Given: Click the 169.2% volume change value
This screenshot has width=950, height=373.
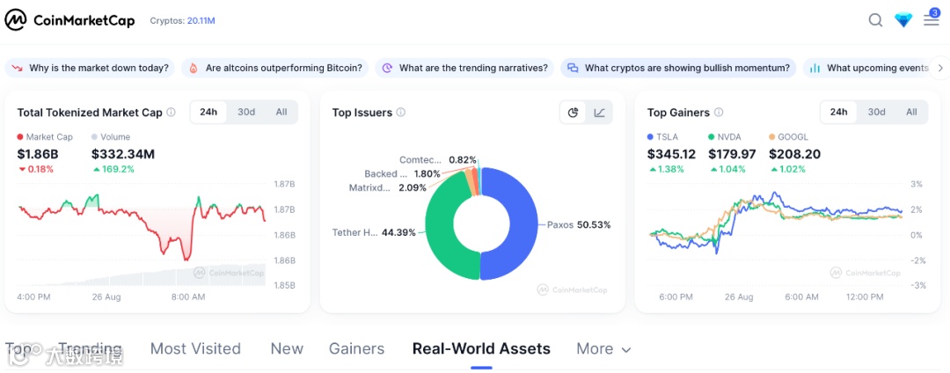Looking at the screenshot, I should click(112, 170).
